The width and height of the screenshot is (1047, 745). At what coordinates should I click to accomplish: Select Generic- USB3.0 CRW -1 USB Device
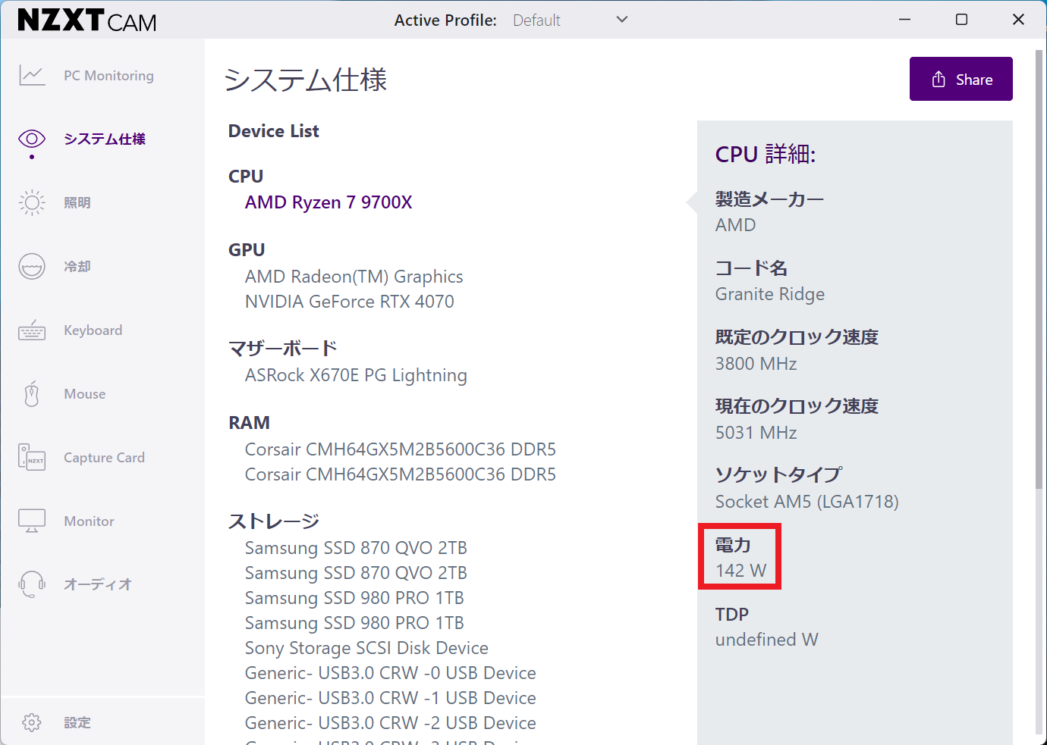tap(390, 698)
